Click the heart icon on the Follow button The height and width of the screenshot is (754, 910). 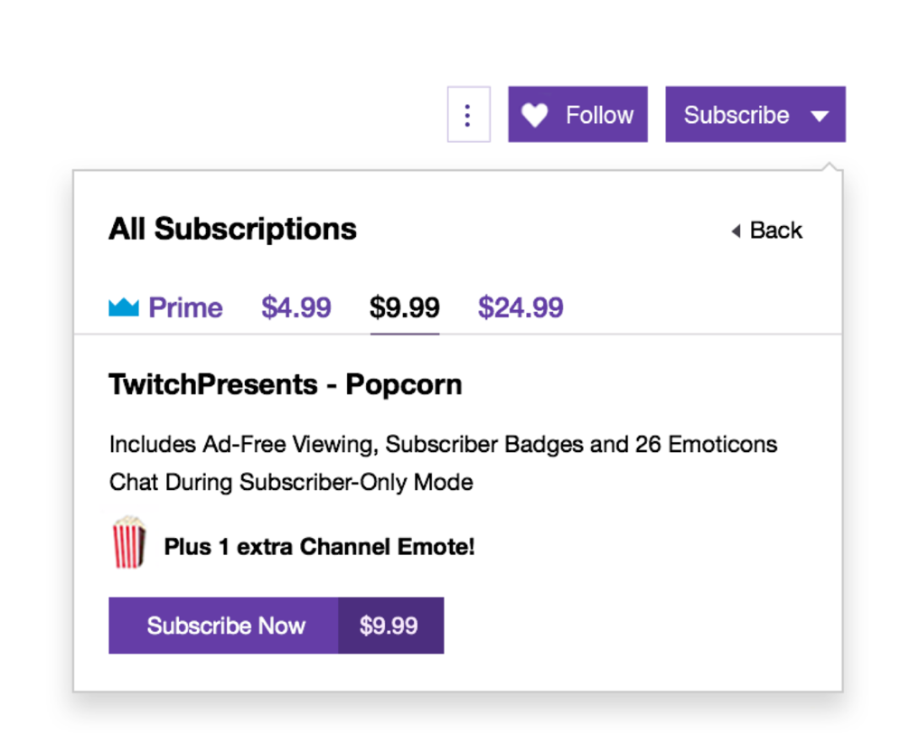(534, 115)
